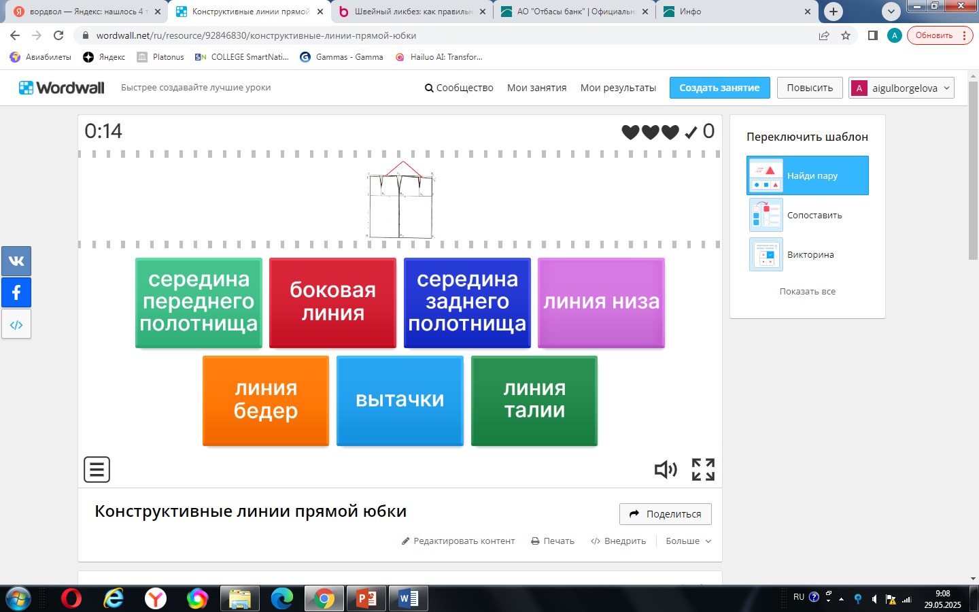Open Yandex Browser from the taskbar

click(156, 598)
